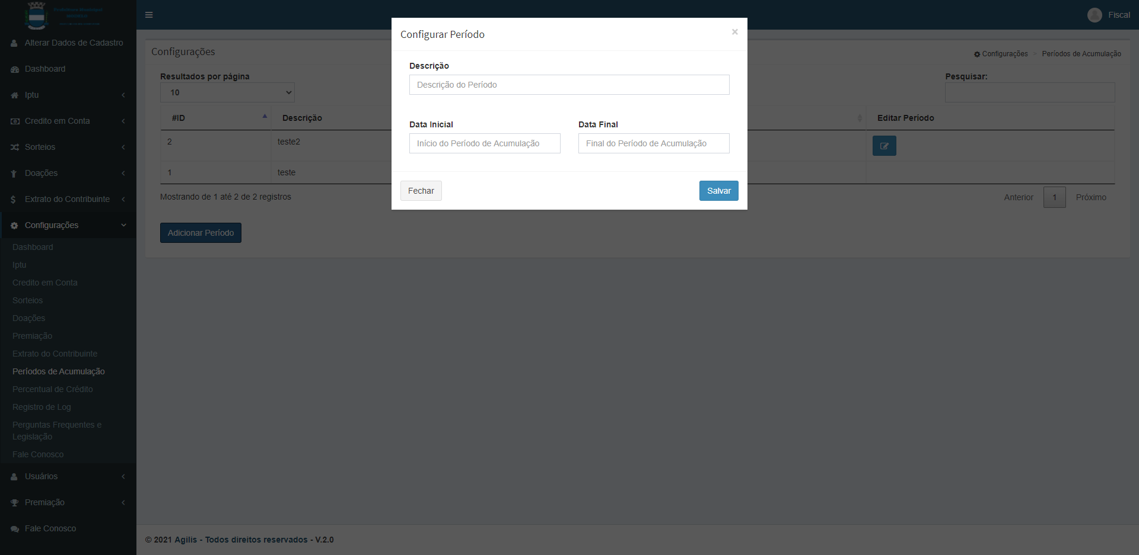1139x555 pixels.
Task: Open Percentual de Crédito submenu item
Action: 53,389
